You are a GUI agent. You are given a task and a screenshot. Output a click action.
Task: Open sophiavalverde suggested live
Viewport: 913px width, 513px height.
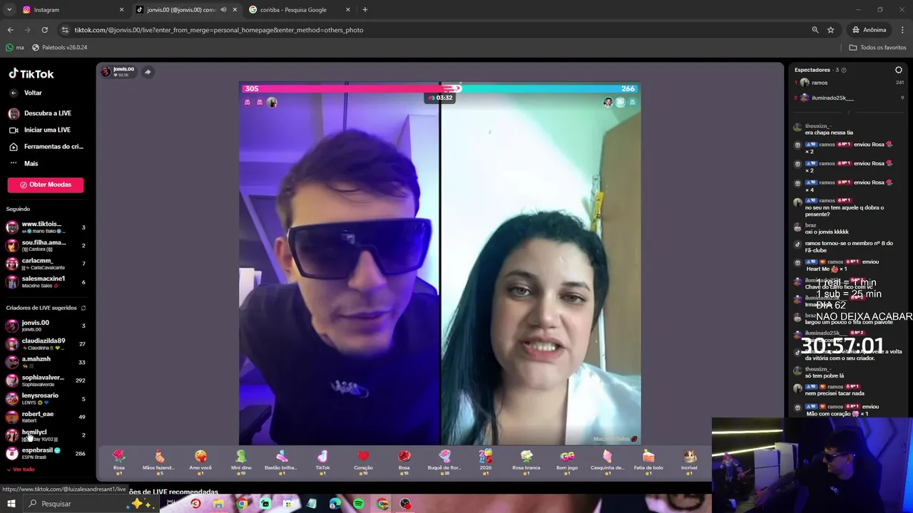(x=46, y=380)
